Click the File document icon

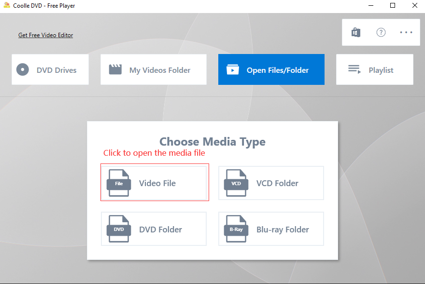(x=119, y=183)
